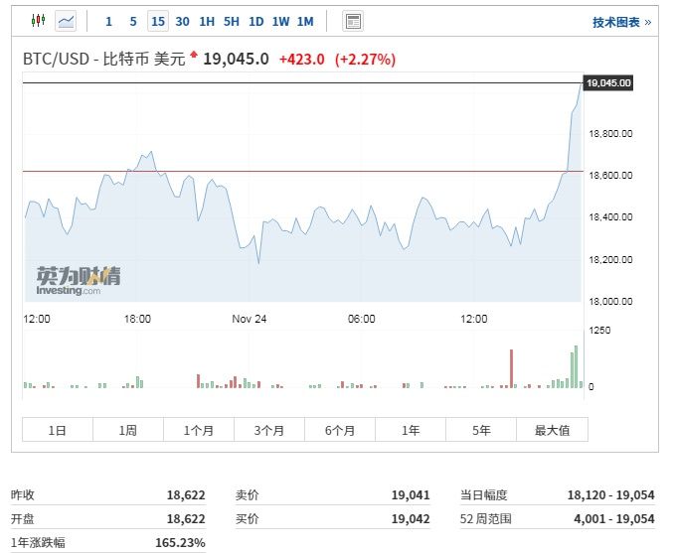Click the 06:00 time axis label
This screenshot has height=553, width=673.
362,319
